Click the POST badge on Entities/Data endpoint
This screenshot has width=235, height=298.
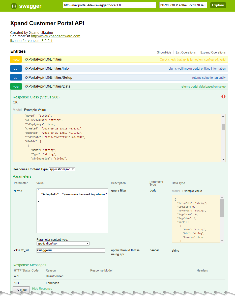coord(16,86)
